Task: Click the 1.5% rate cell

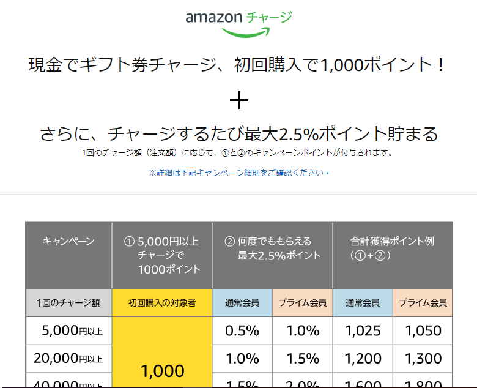Action: tap(302, 359)
